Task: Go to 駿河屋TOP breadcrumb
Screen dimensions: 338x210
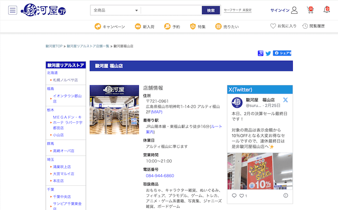Action: tap(54, 46)
